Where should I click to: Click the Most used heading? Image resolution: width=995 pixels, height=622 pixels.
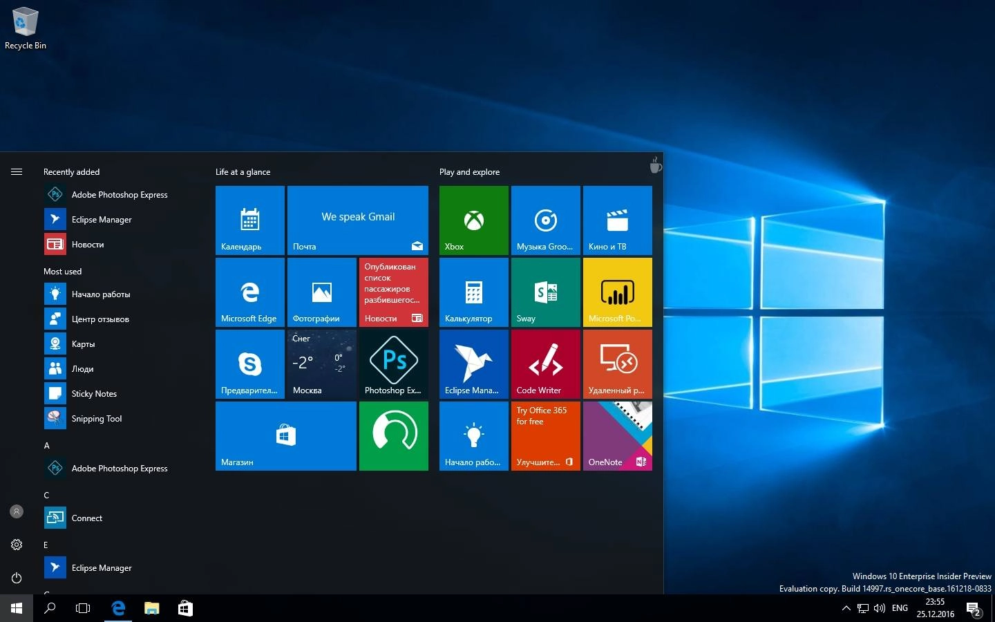click(62, 272)
